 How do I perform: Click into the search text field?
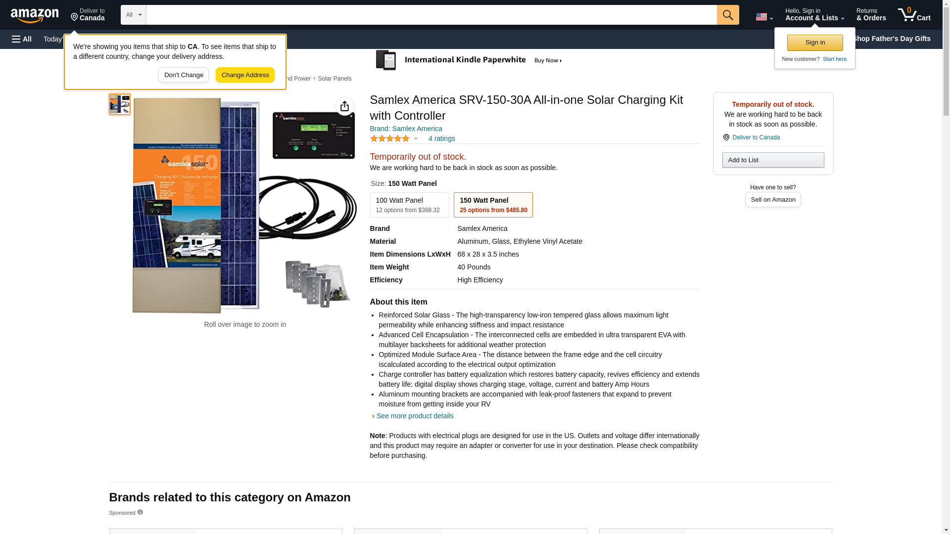pos(431,15)
